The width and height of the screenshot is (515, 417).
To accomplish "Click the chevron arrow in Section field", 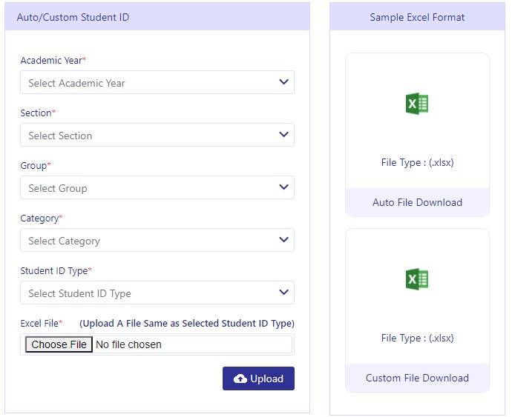I will tap(283, 134).
